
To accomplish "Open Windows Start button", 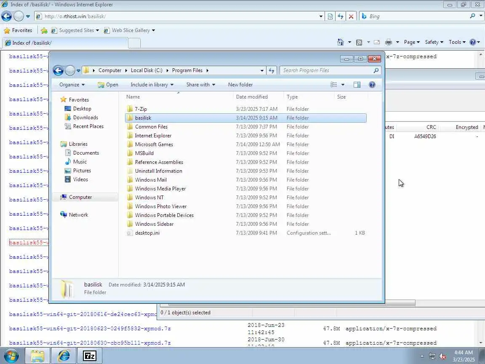I will coord(11,356).
